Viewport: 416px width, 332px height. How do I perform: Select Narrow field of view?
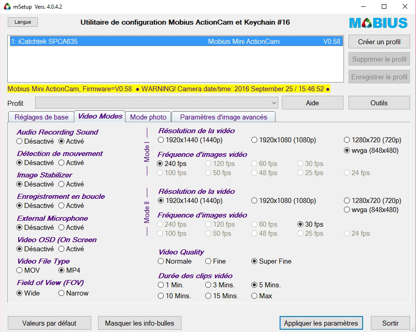73,293
